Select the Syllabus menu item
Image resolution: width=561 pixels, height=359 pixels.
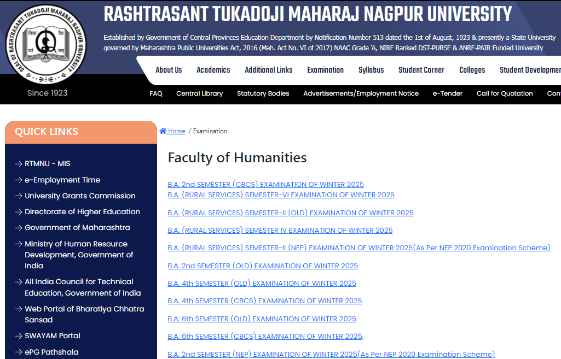(x=371, y=69)
